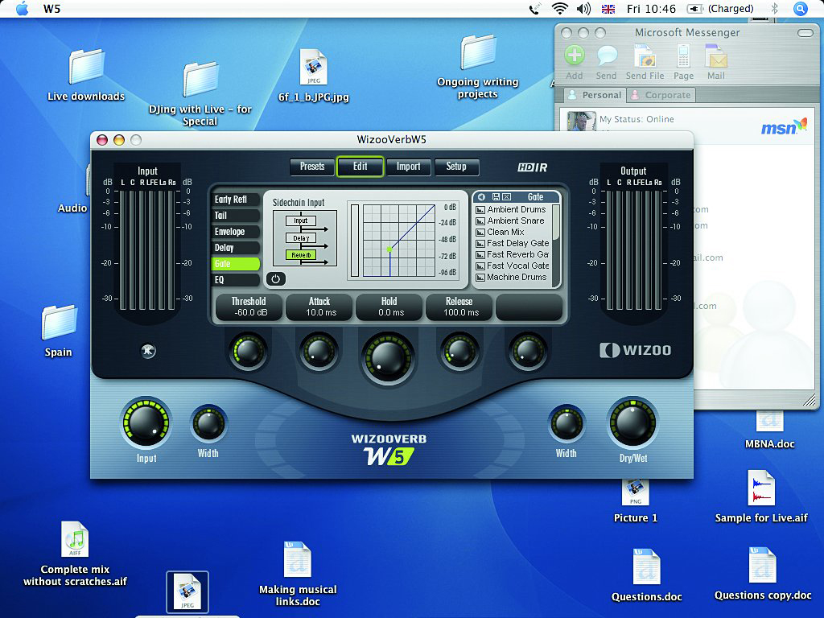
Task: Click the Messenger toolbar toggle pill button
Action: click(805, 33)
